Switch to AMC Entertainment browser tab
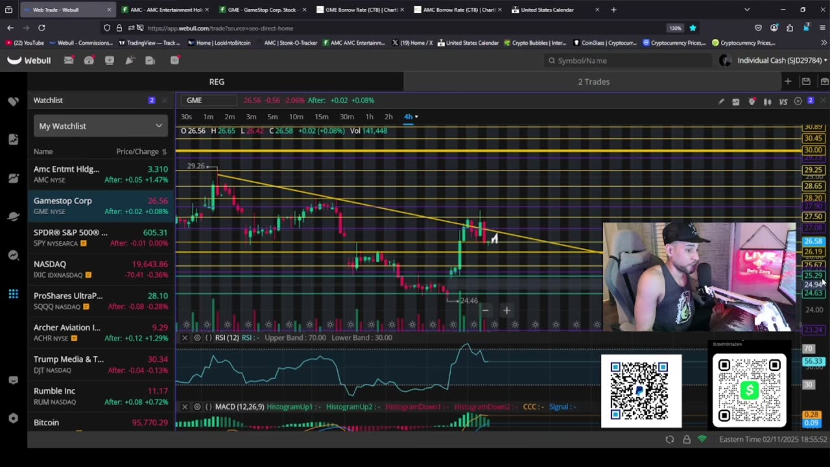Image resolution: width=830 pixels, height=467 pixels. click(x=165, y=10)
